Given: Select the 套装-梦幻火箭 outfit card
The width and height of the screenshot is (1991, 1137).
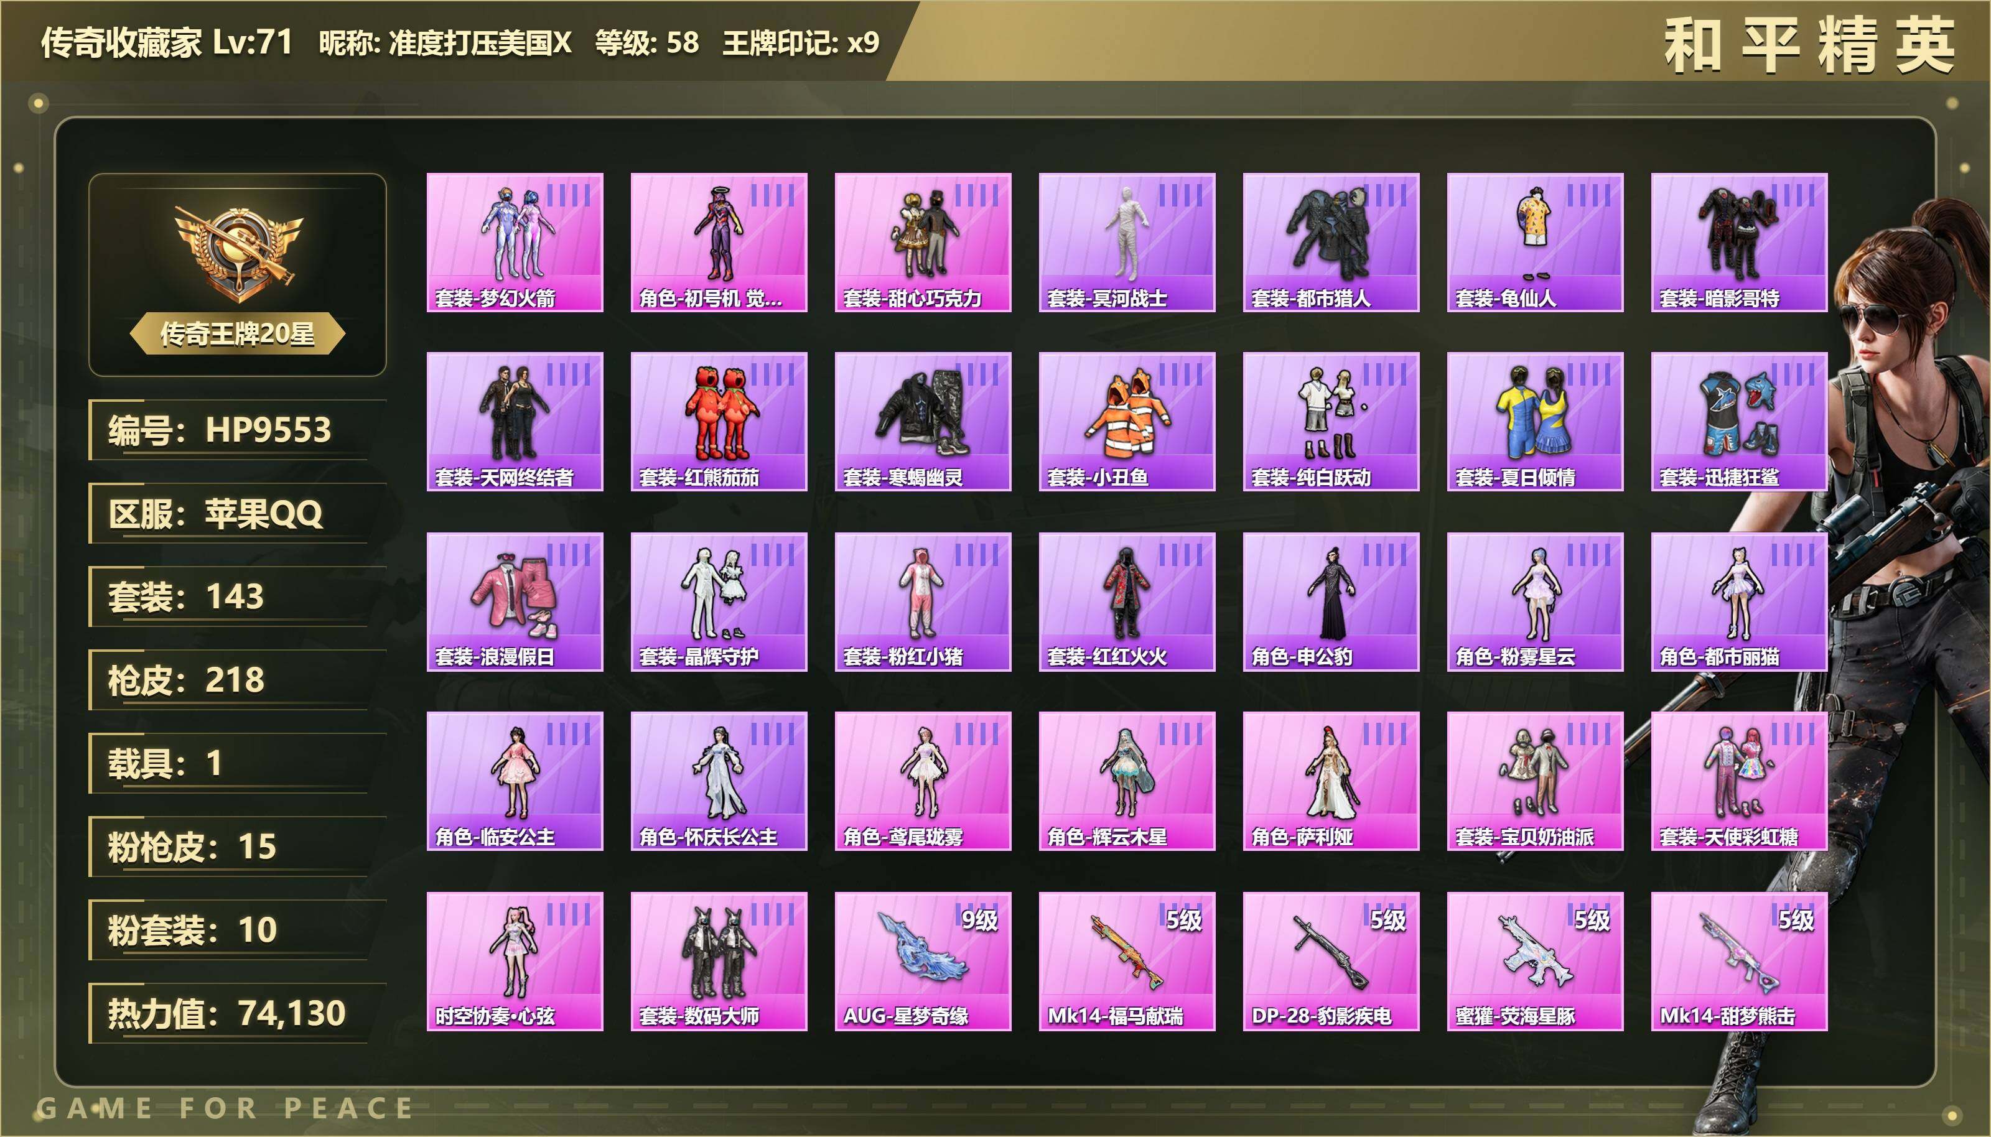Looking at the screenshot, I should click(x=515, y=242).
